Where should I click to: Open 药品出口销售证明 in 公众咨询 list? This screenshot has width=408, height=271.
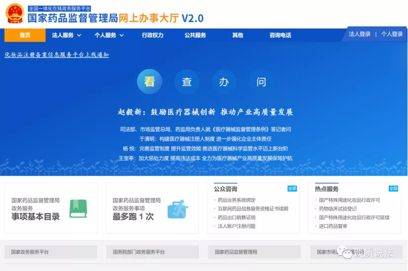[x=236, y=218]
